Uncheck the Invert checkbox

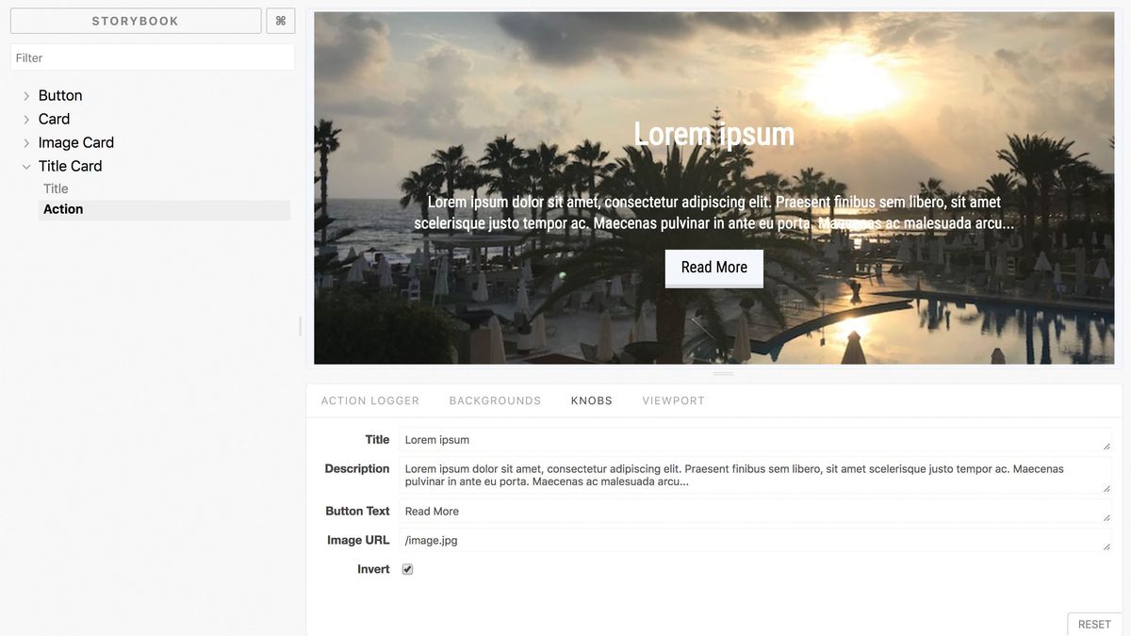(408, 569)
